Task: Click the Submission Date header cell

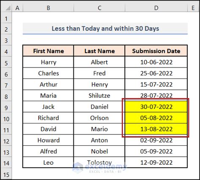Action: [x=156, y=51]
